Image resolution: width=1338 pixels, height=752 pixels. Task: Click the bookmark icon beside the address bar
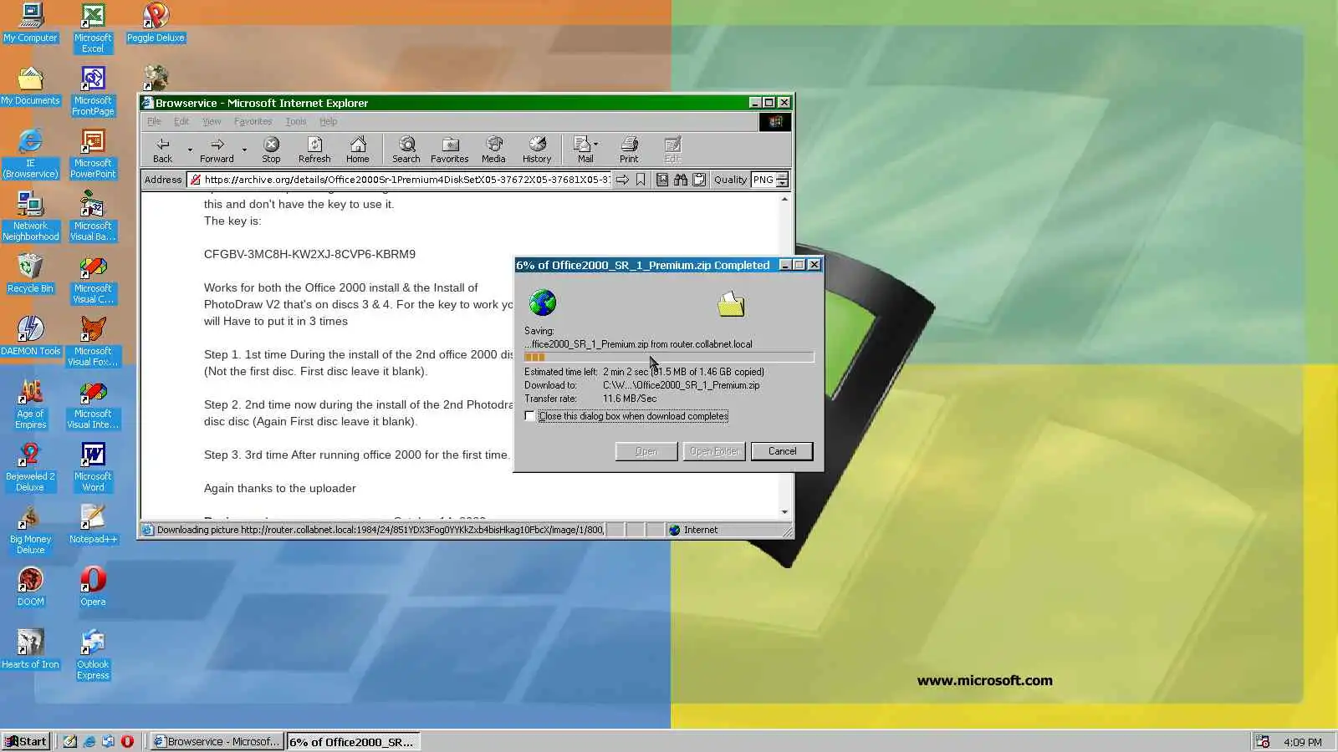coord(641,180)
